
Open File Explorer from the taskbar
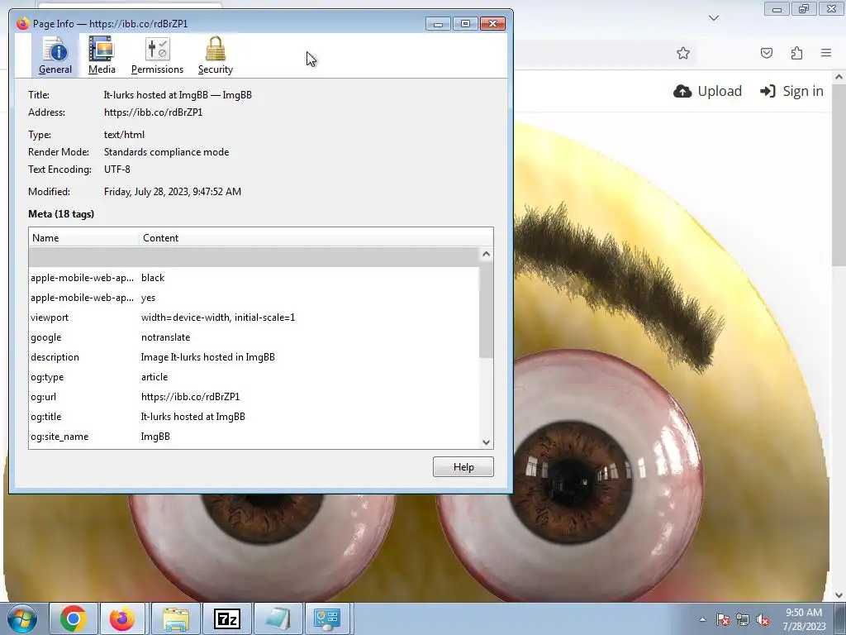(x=176, y=618)
